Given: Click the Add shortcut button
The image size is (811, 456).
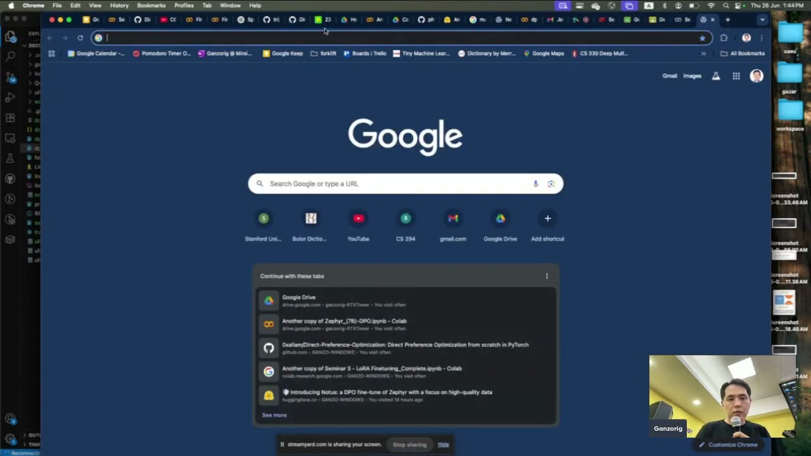Looking at the screenshot, I should point(547,226).
